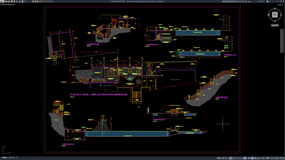Click the Save As icon
This screenshot has width=285, height=160.
pyautogui.click(x=14, y=1)
